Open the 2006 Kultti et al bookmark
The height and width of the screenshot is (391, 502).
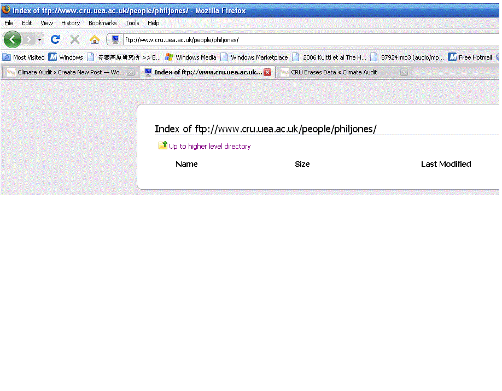click(329, 57)
